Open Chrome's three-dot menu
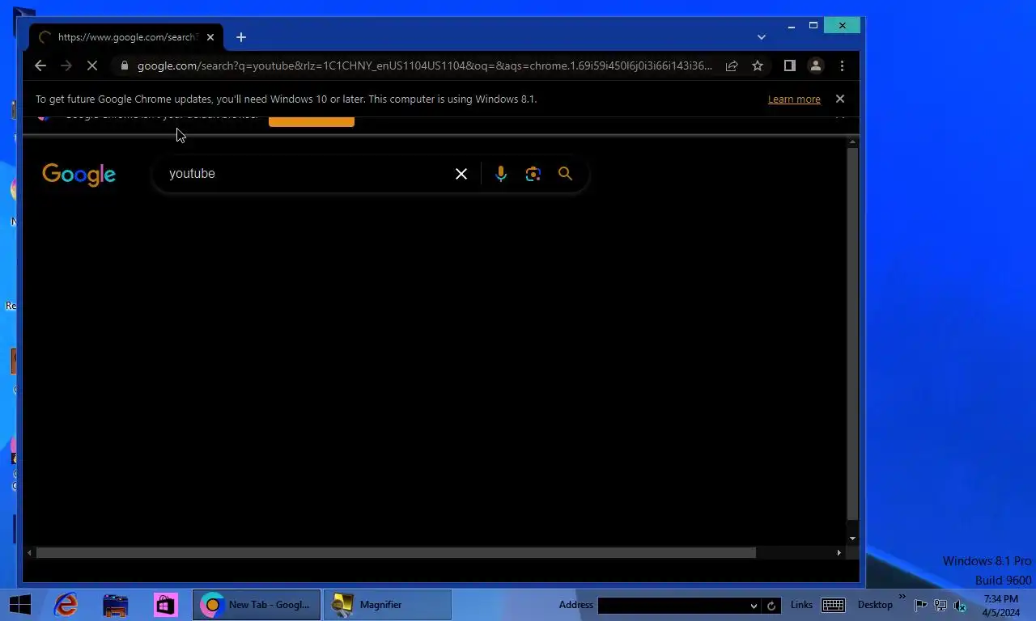1036x621 pixels. coord(842,65)
